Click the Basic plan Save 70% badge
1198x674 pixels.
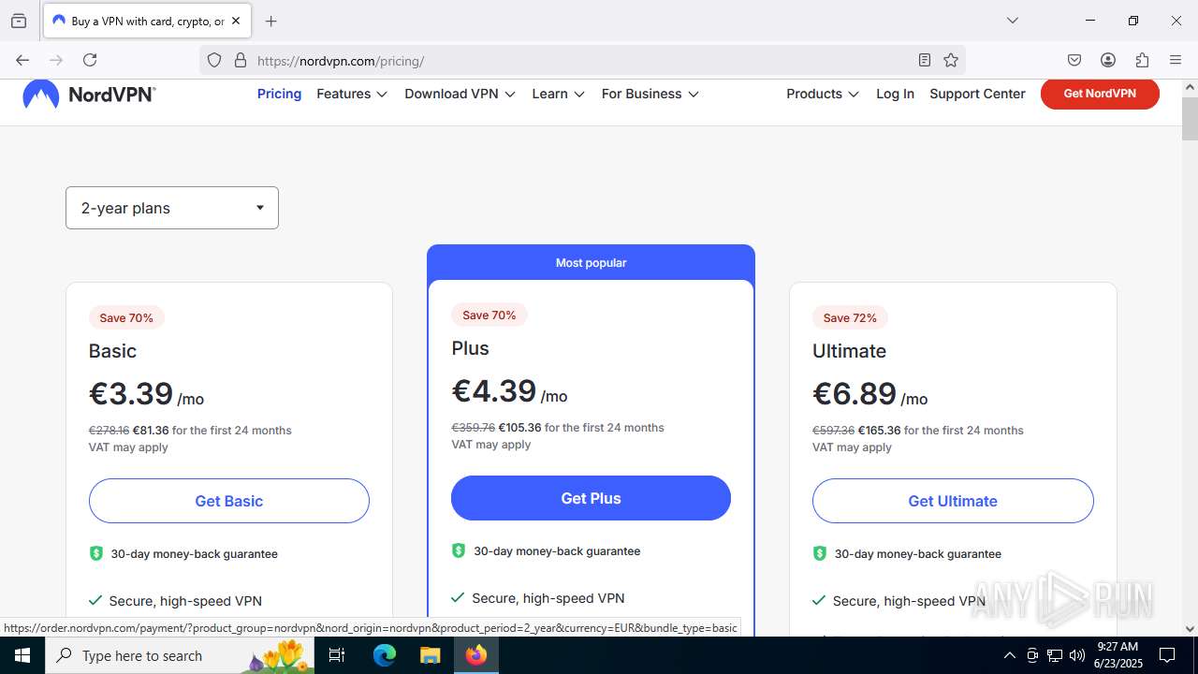(x=126, y=317)
